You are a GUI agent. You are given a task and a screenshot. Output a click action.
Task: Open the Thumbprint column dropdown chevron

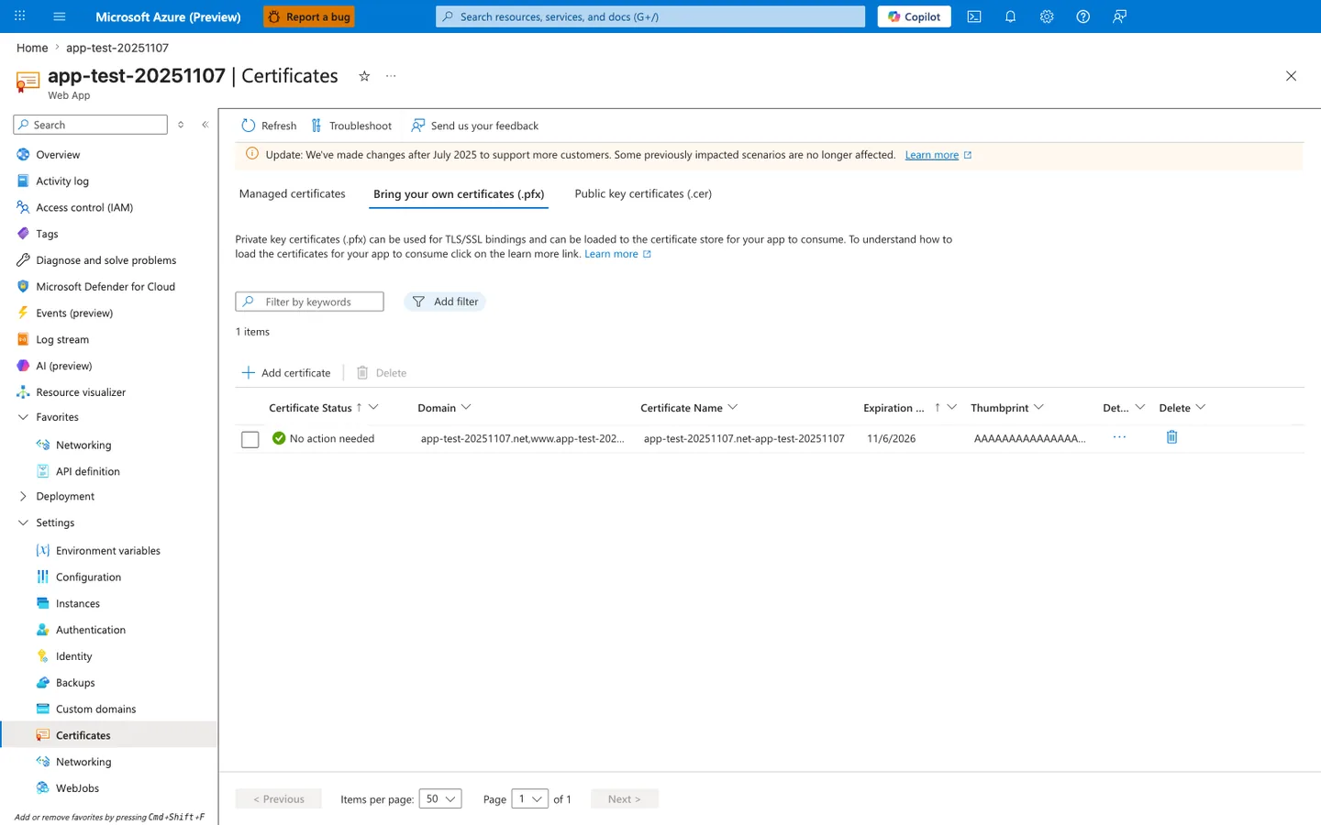point(1039,408)
